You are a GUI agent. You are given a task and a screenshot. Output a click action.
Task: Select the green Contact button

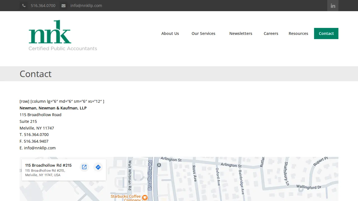[326, 33]
